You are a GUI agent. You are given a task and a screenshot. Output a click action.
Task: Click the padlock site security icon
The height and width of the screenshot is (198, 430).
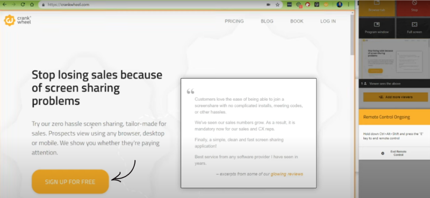click(43, 5)
